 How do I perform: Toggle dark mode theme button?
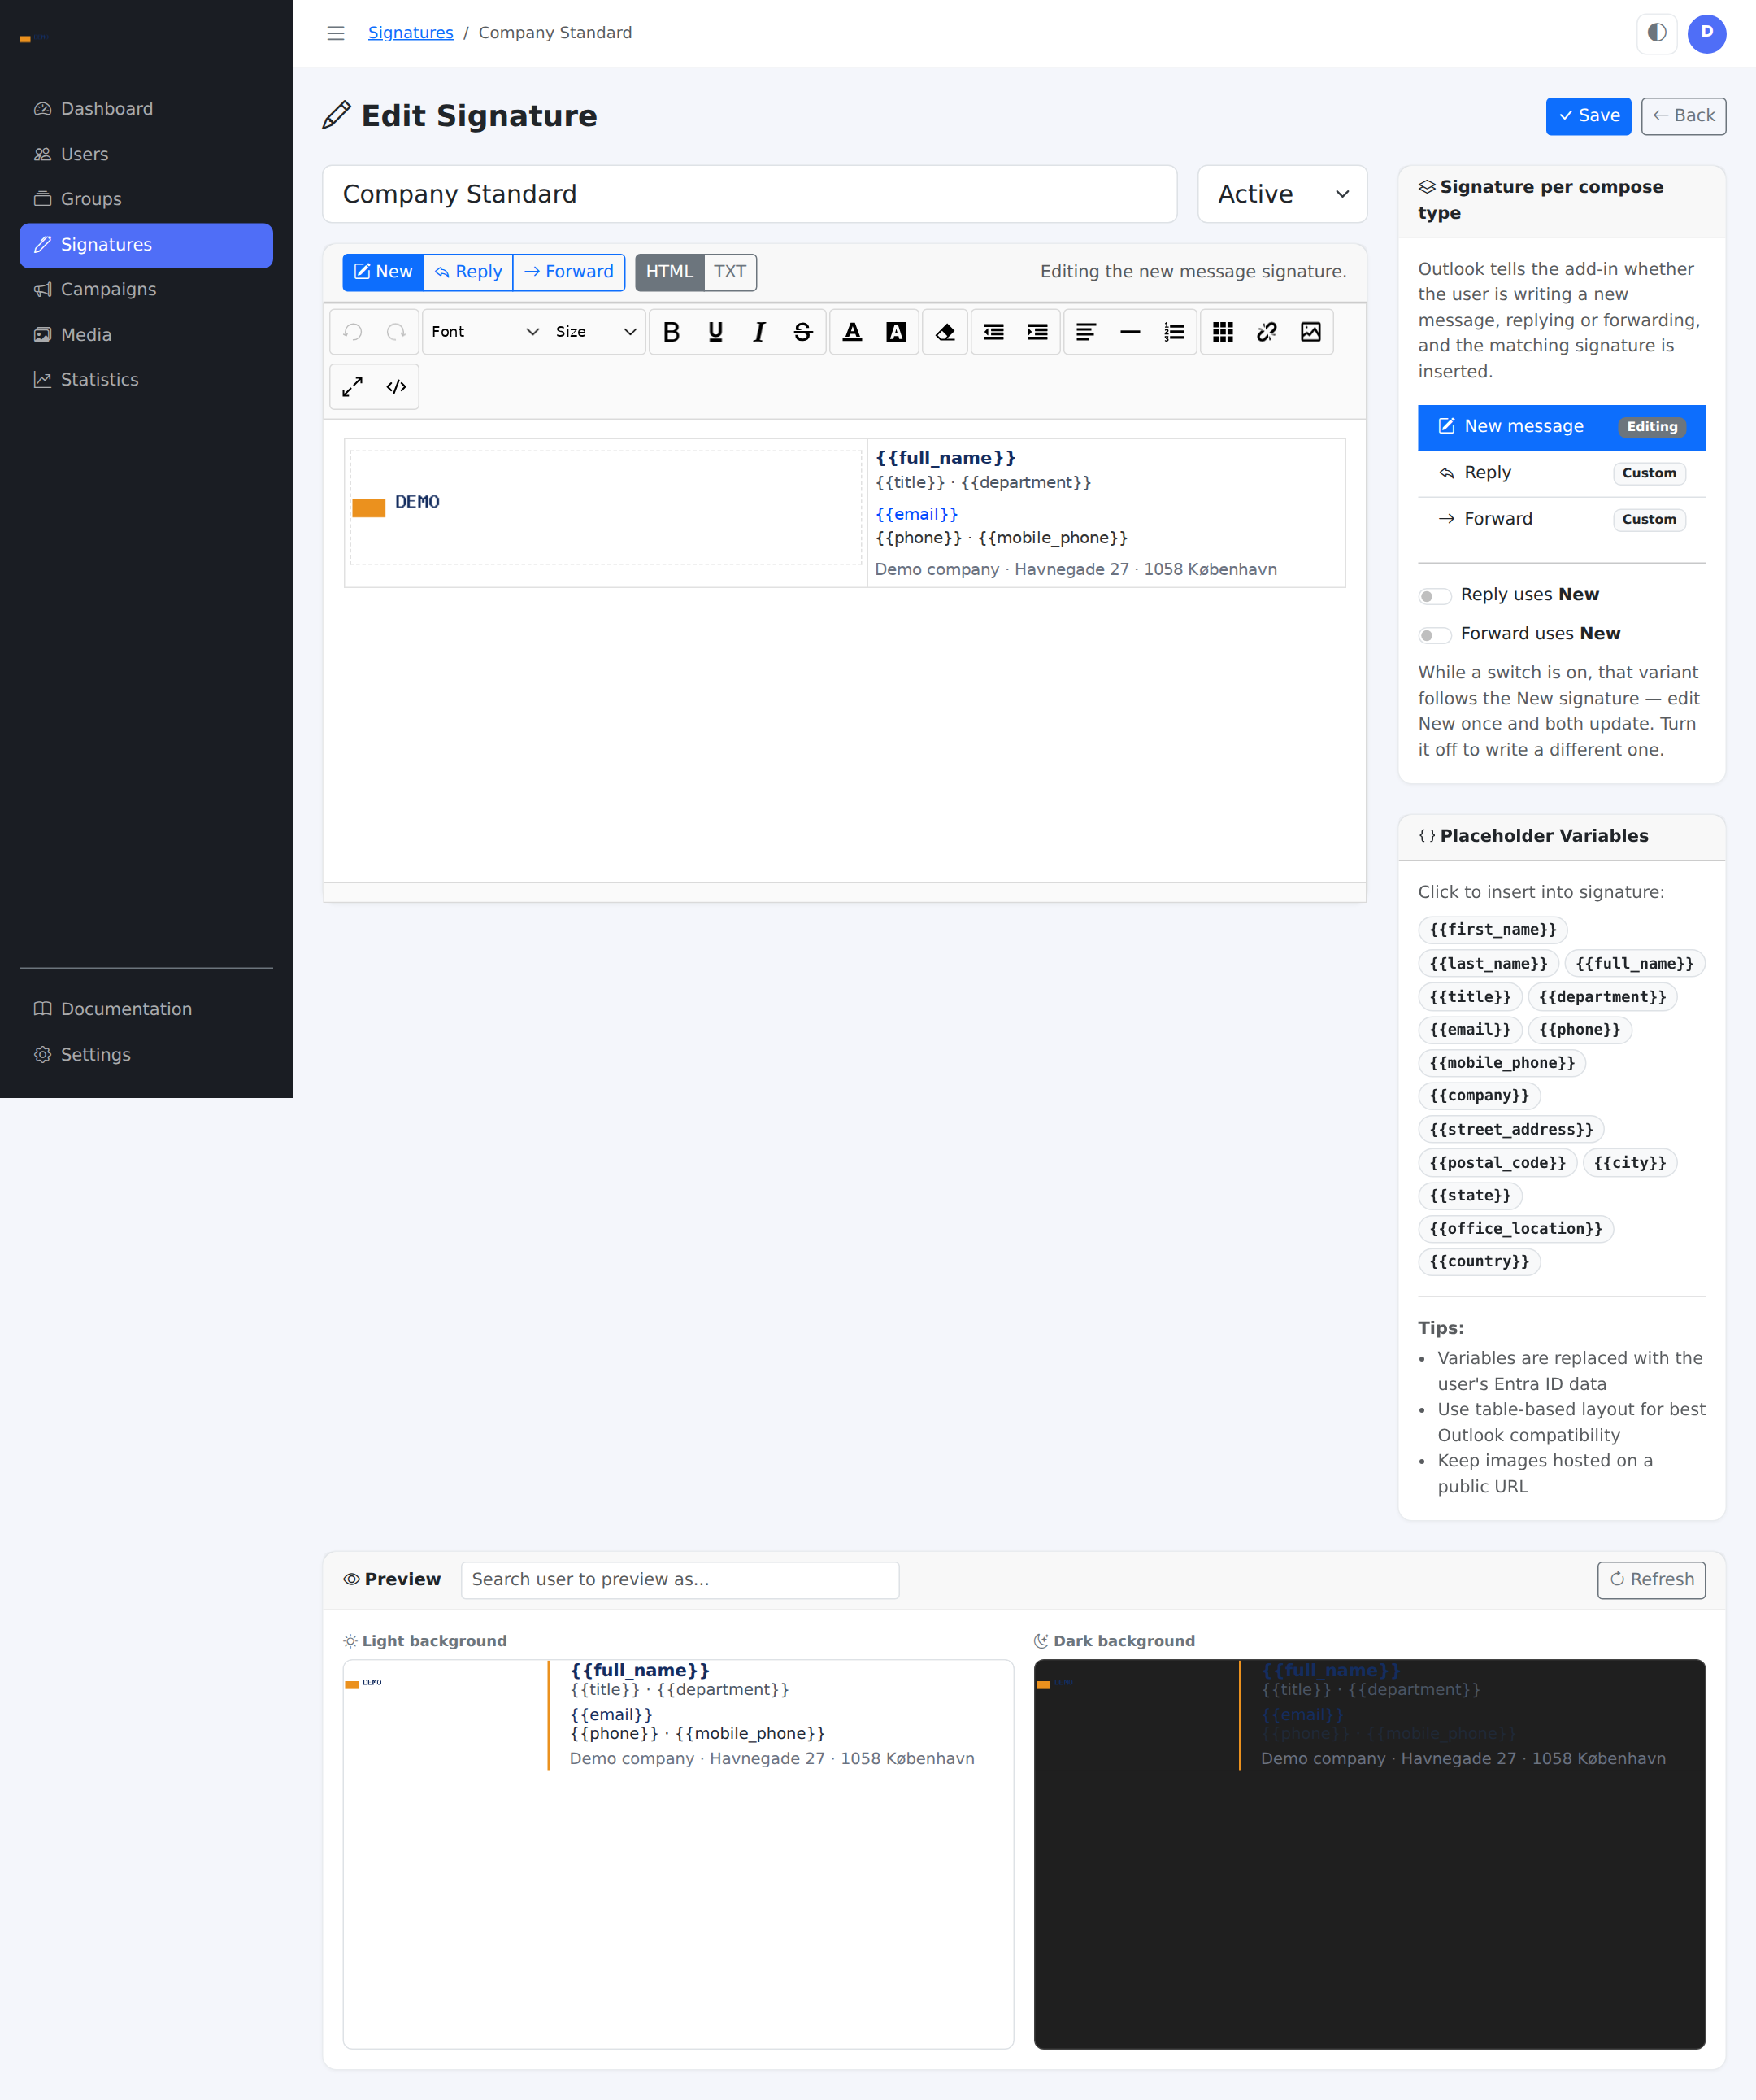click(x=1656, y=33)
